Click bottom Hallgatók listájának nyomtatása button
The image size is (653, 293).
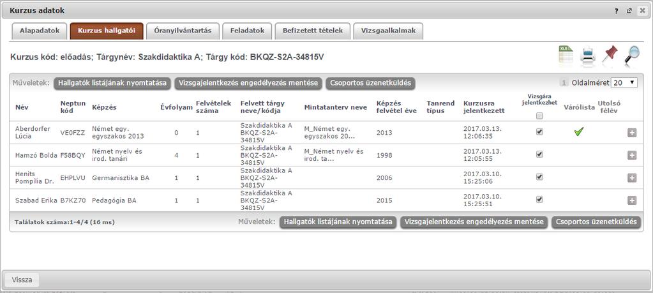point(338,222)
